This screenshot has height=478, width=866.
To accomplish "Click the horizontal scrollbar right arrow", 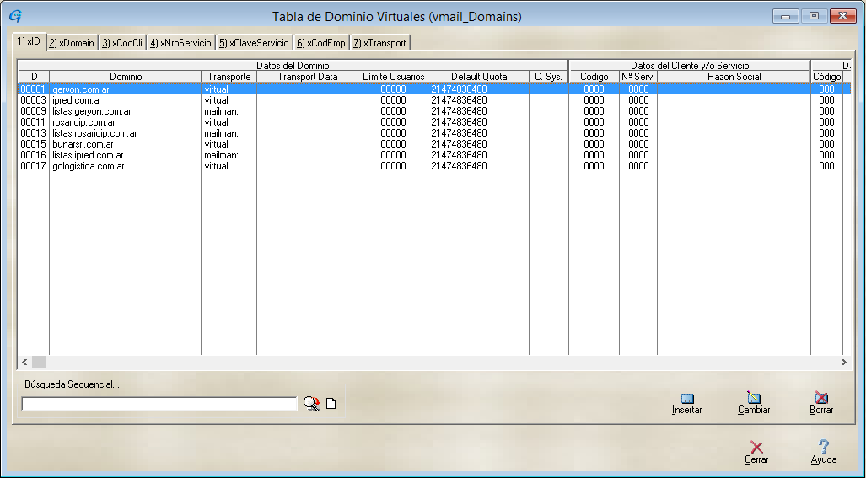I will click(844, 363).
